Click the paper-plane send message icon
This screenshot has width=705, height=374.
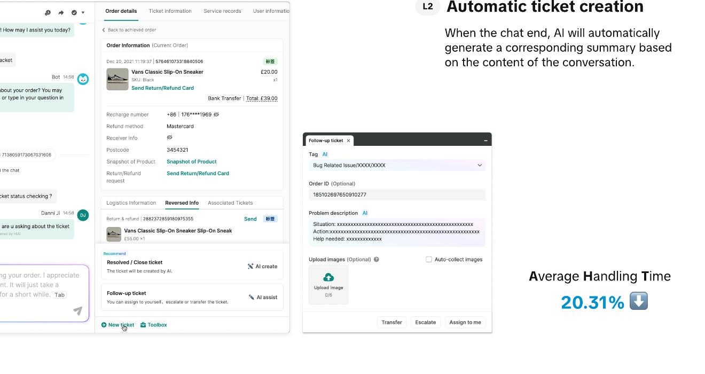point(78,310)
